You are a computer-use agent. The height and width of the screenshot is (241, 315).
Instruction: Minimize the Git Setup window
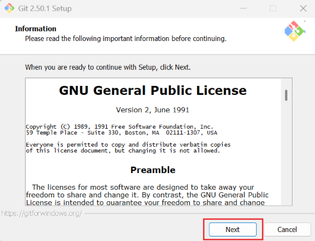tap(243, 8)
